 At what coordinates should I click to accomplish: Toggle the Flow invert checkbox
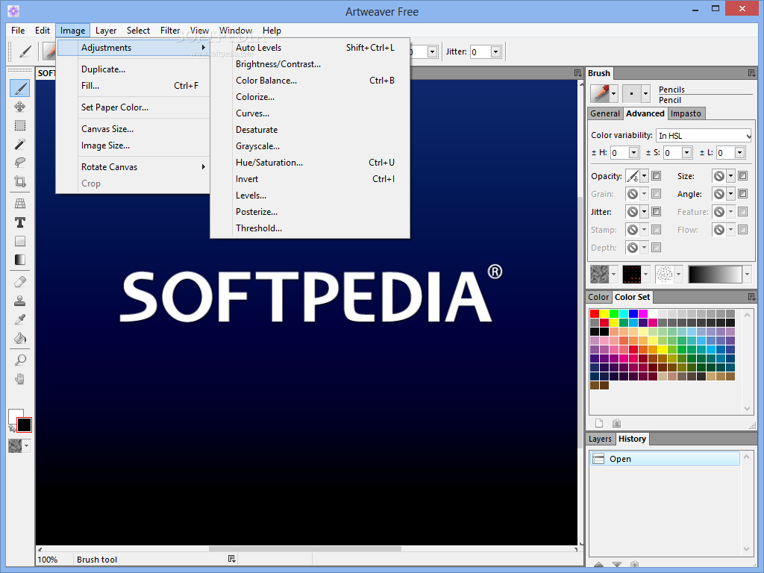pyautogui.click(x=742, y=230)
